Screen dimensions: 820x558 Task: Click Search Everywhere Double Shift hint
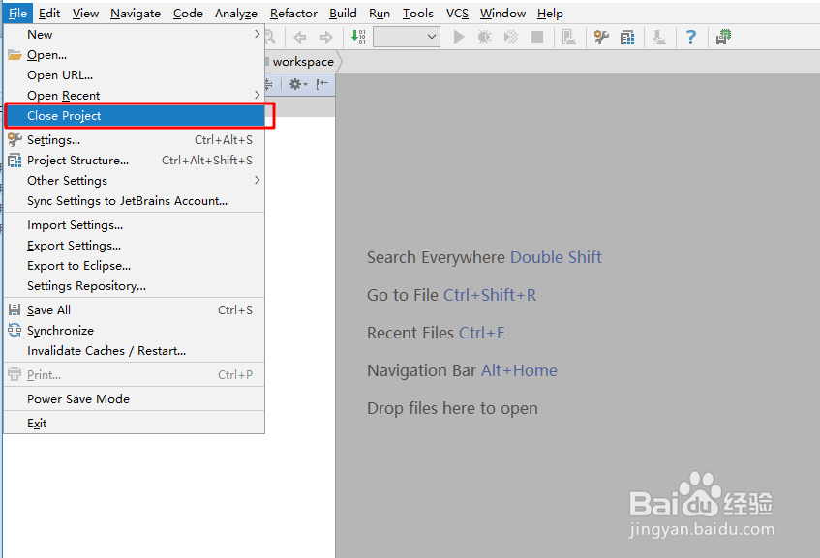[484, 257]
